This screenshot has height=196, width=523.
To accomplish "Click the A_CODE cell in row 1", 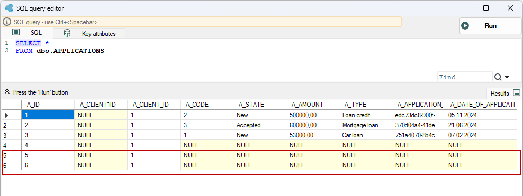I will click(207, 115).
